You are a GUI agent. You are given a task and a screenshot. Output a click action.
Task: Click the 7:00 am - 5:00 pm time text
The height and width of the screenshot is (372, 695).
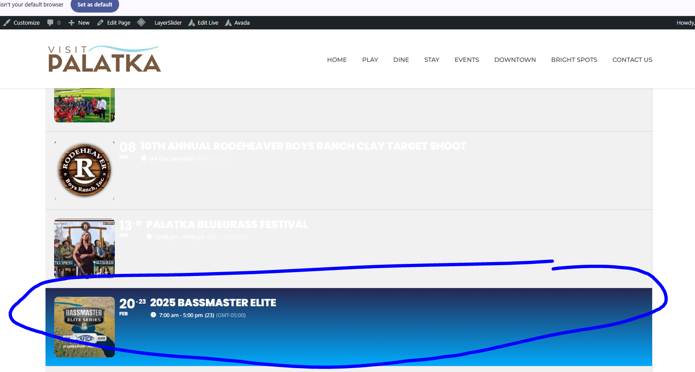181,315
